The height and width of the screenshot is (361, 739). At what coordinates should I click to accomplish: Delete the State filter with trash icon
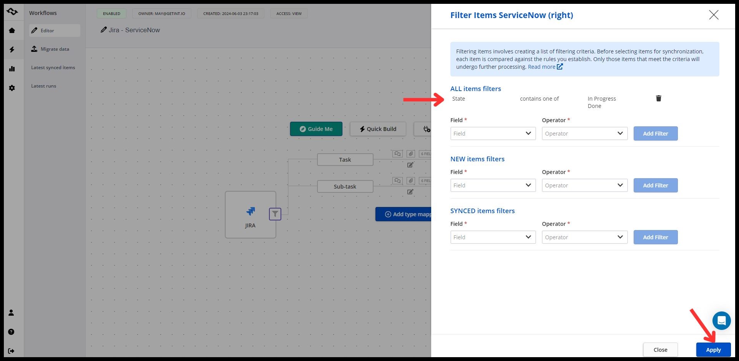point(658,98)
